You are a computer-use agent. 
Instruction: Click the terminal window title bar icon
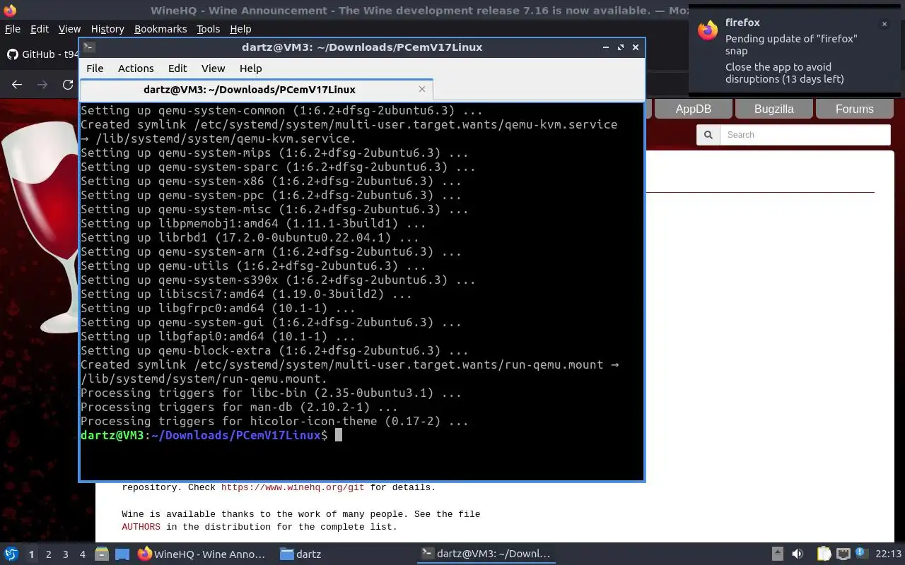click(x=88, y=47)
